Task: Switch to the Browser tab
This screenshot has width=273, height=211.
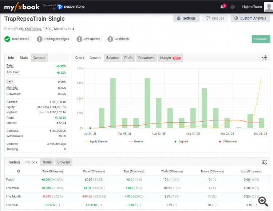Action: tap(64, 162)
